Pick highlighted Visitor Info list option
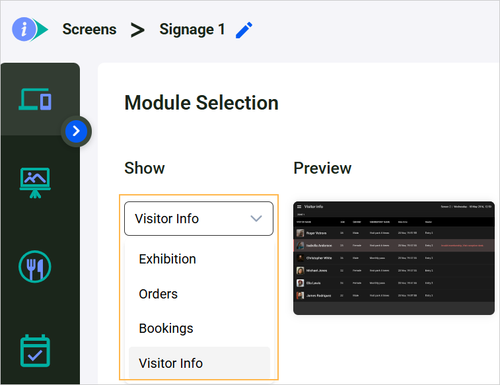Screen dimensions: 500x385 (199, 363)
